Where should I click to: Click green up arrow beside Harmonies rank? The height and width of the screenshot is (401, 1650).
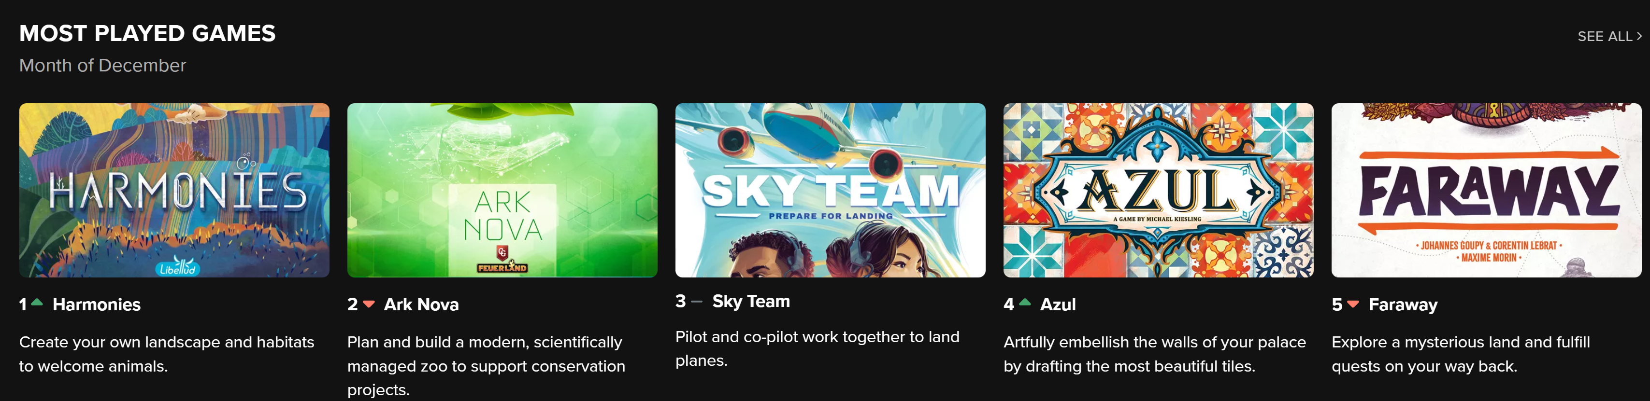[37, 303]
